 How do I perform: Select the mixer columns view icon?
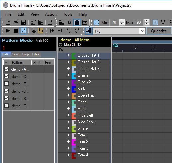click(77, 22)
